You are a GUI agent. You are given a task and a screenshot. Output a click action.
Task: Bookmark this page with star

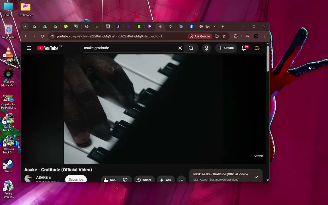click(x=224, y=36)
